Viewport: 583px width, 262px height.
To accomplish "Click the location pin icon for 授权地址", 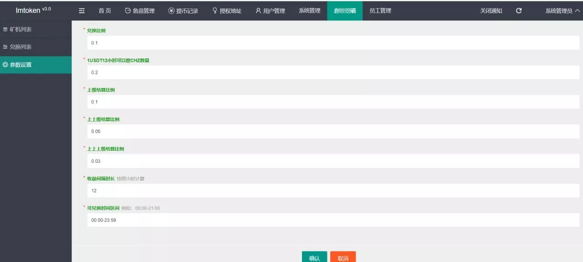I will point(214,10).
